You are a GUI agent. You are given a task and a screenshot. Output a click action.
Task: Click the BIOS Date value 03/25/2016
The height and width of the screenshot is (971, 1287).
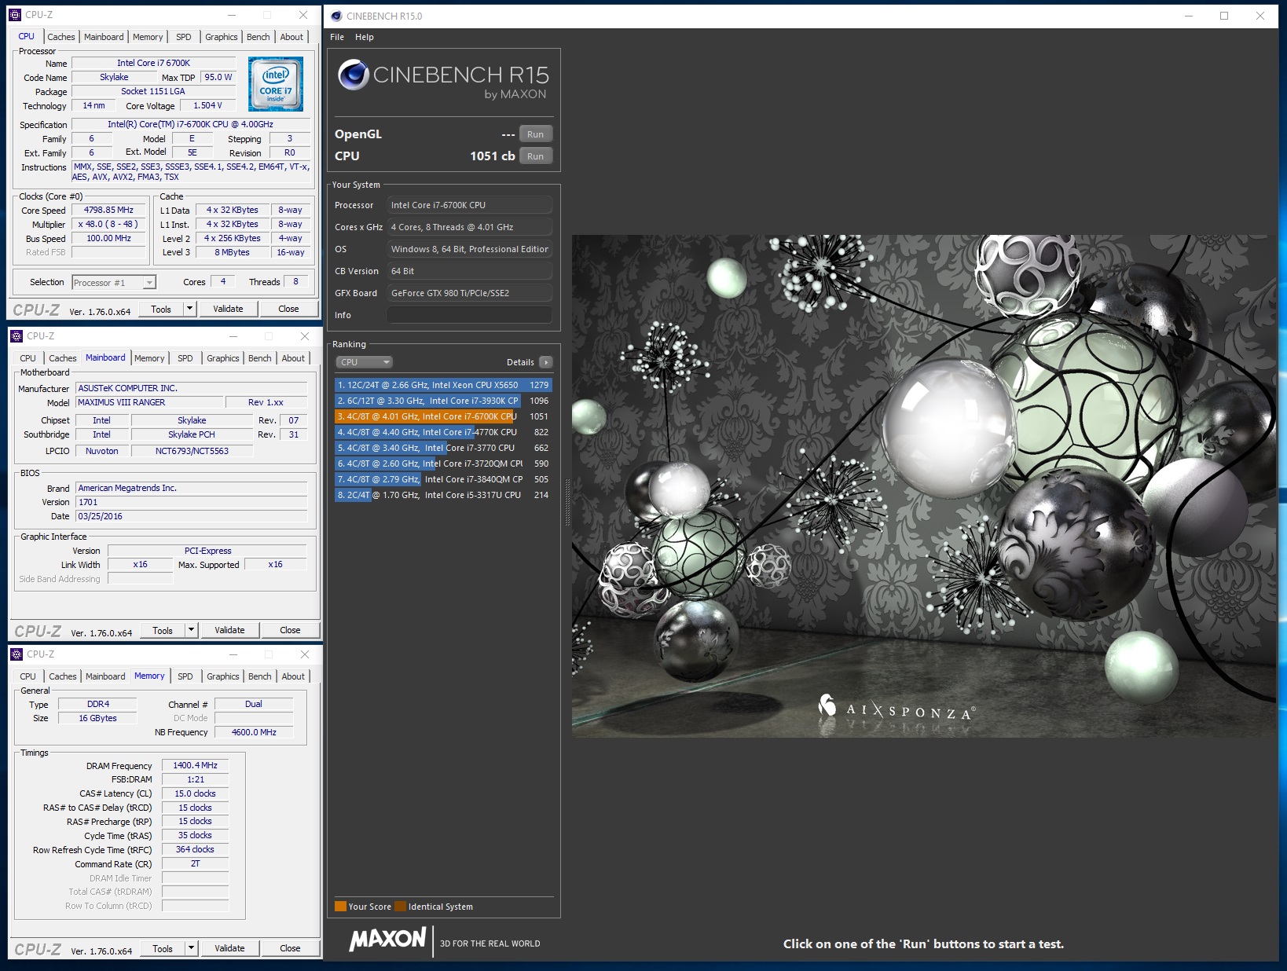click(x=191, y=516)
